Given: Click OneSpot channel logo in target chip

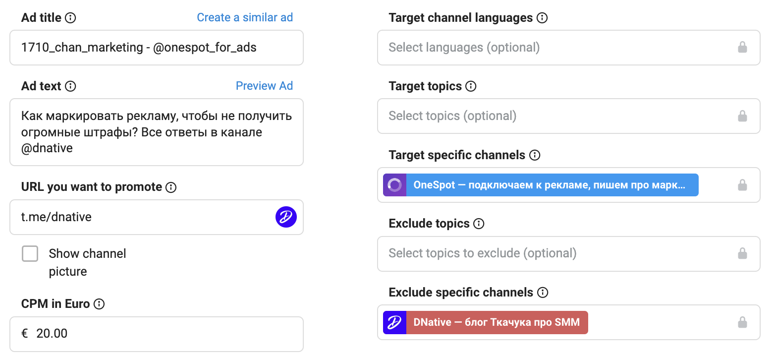Looking at the screenshot, I should pos(394,185).
